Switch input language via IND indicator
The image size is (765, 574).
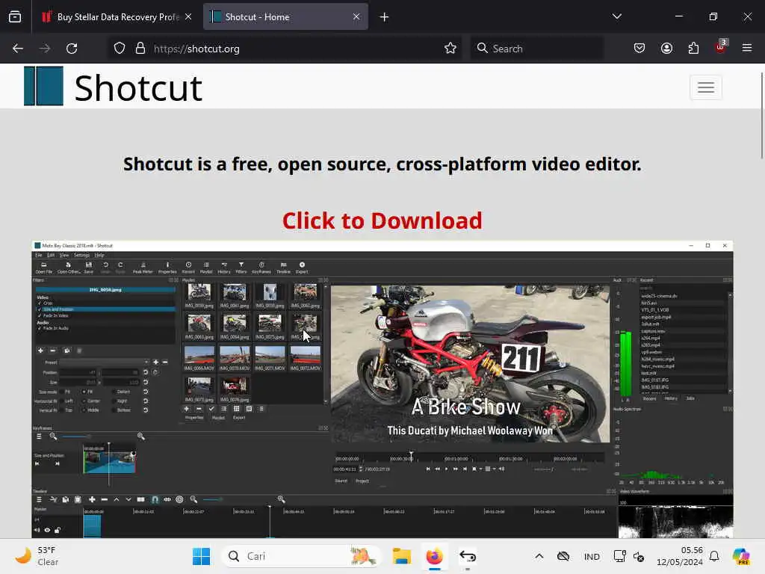[592, 556]
